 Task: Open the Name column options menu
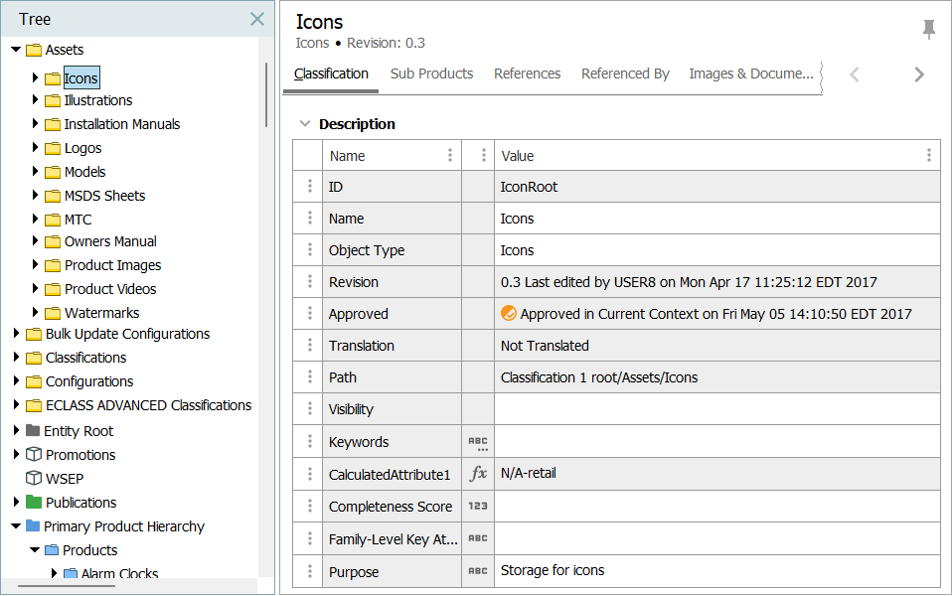click(450, 155)
